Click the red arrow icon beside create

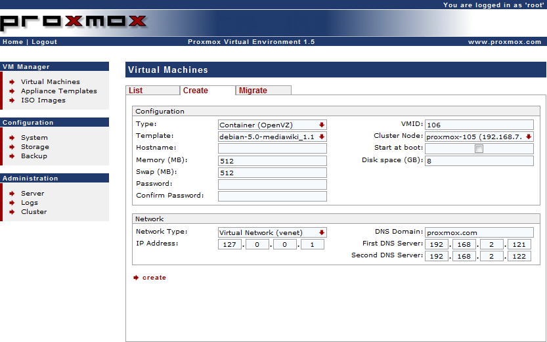tap(136, 278)
